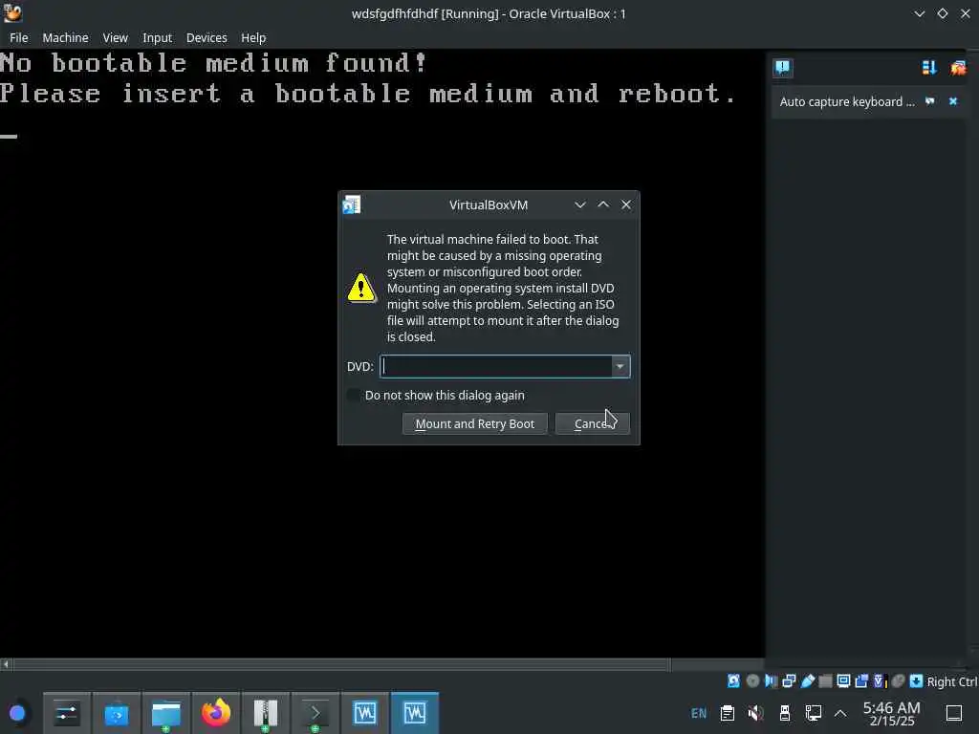Maximize the VirtualBoxVM dialog
This screenshot has width=979, height=734.
(603, 205)
